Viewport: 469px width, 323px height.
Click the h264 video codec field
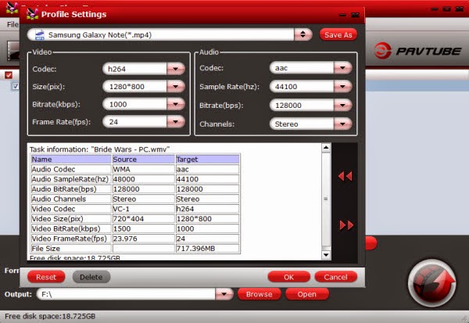[x=134, y=69]
